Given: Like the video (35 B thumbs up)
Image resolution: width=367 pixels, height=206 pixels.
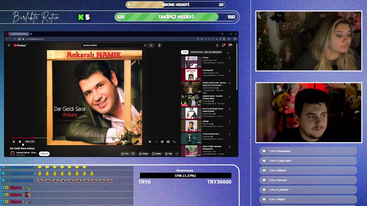Looking at the screenshot, I should tap(125, 154).
